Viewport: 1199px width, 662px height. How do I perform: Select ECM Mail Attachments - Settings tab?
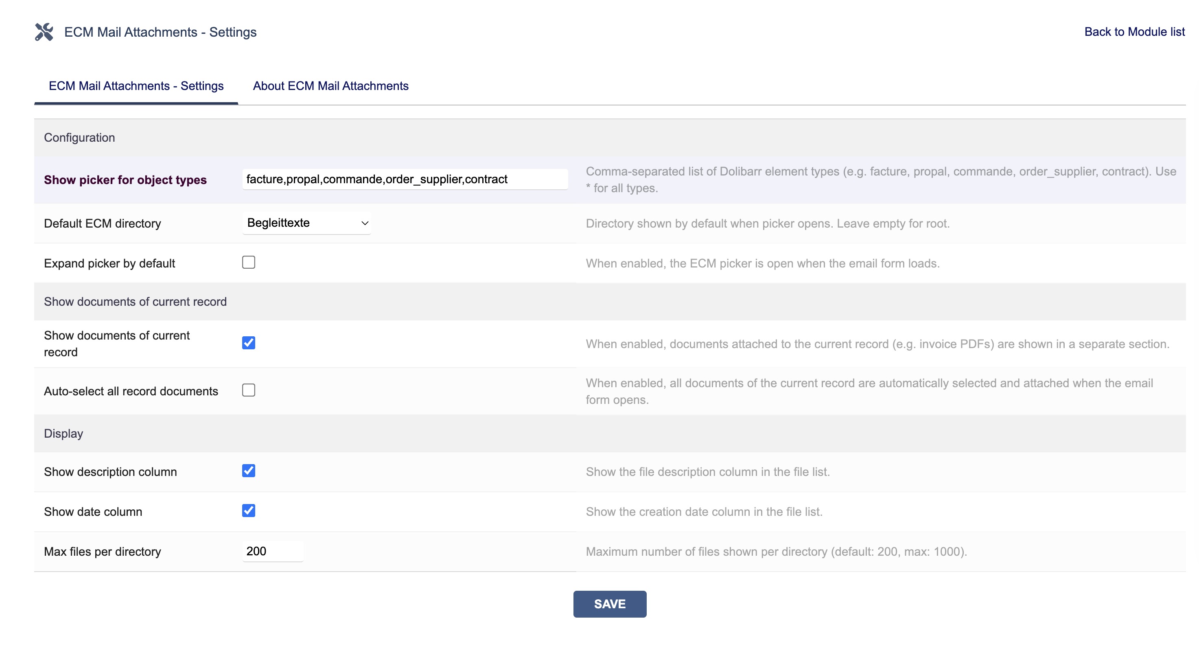tap(136, 86)
